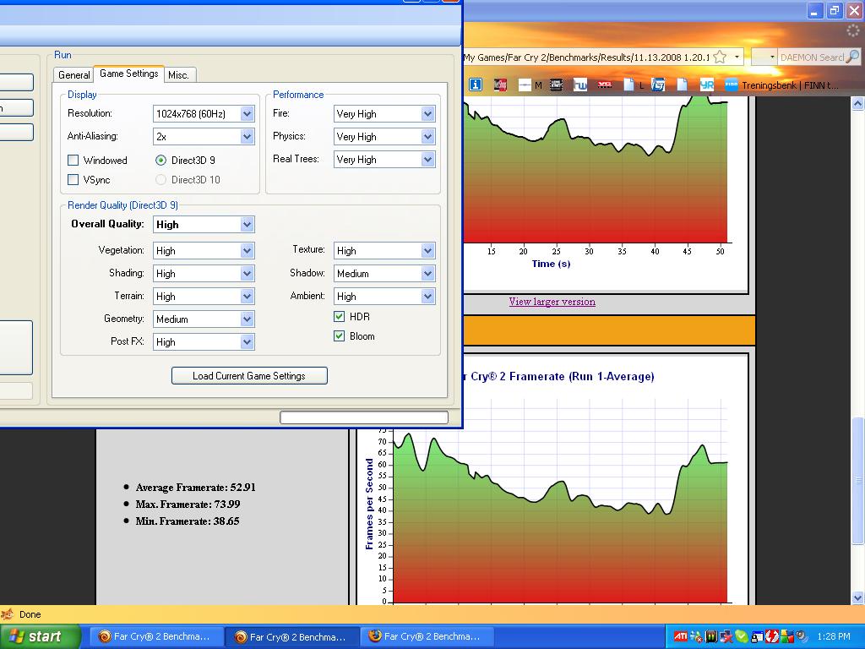Click the scroll up arrow in browser
Screen dimensions: 865x649
tap(858, 103)
